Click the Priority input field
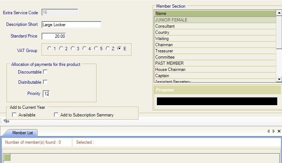The image size is (282, 163). click(46, 94)
